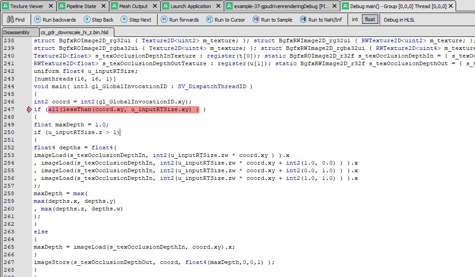
Task: Open the Launch Application tab
Action: [190, 6]
